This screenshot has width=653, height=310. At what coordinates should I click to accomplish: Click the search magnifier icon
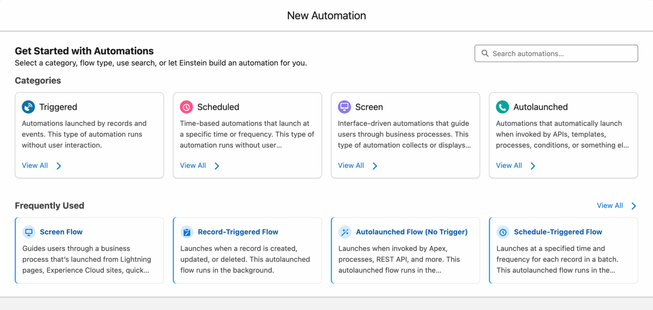[485, 53]
